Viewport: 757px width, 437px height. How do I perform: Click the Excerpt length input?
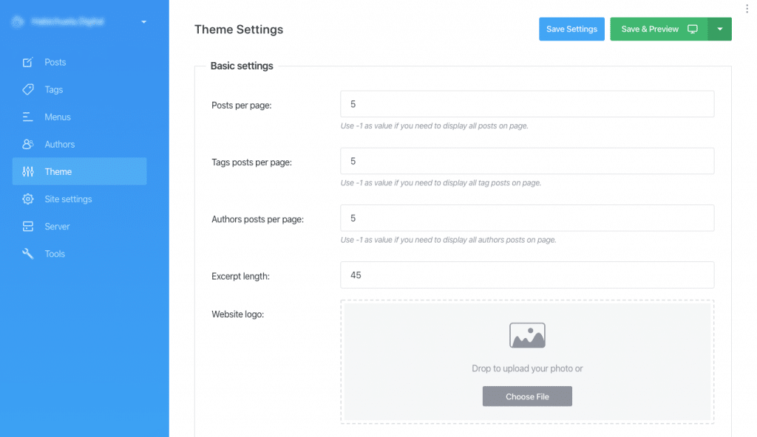526,275
